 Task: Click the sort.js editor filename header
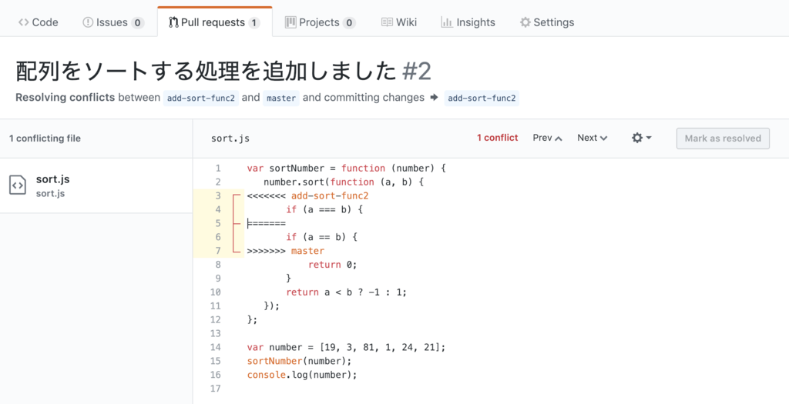point(230,139)
